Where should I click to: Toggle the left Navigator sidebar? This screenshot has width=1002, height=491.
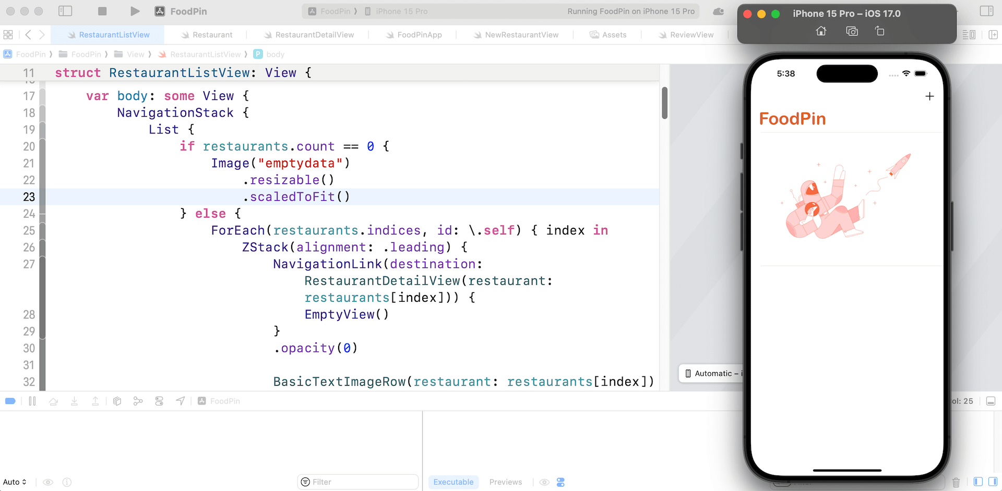pyautogui.click(x=65, y=11)
